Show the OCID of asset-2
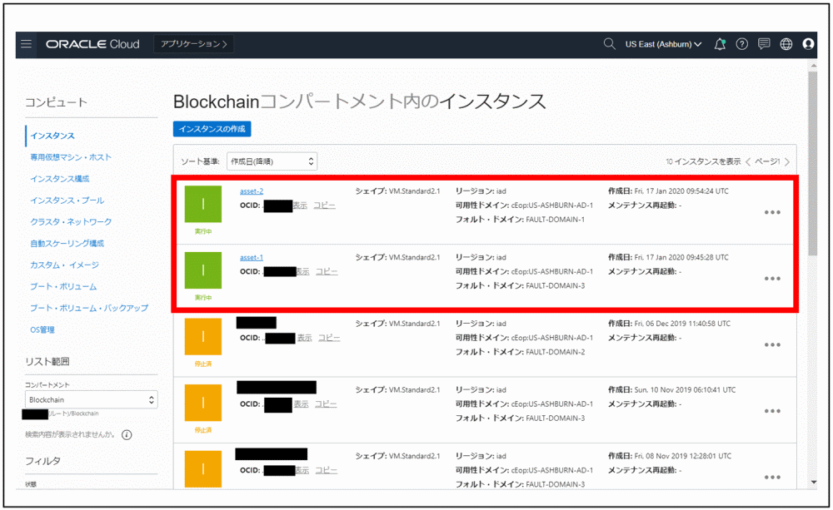 point(300,205)
